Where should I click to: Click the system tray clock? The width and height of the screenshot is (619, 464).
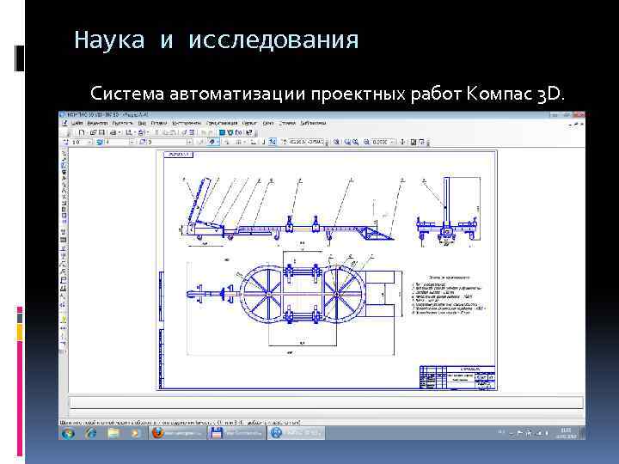pos(566,433)
